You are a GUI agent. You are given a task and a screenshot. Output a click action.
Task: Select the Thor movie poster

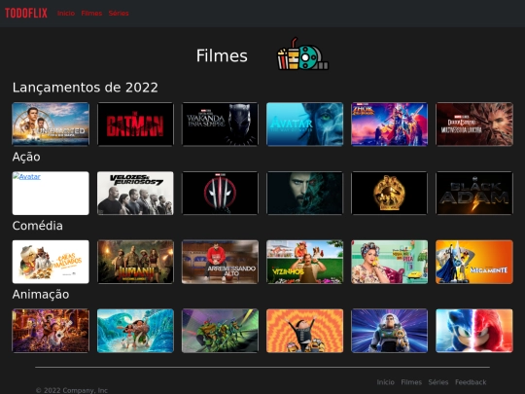390,125
